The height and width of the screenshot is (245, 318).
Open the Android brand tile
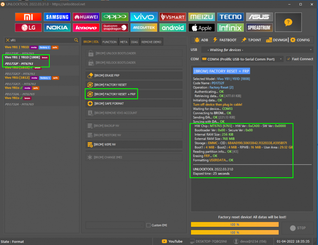click(x=172, y=28)
